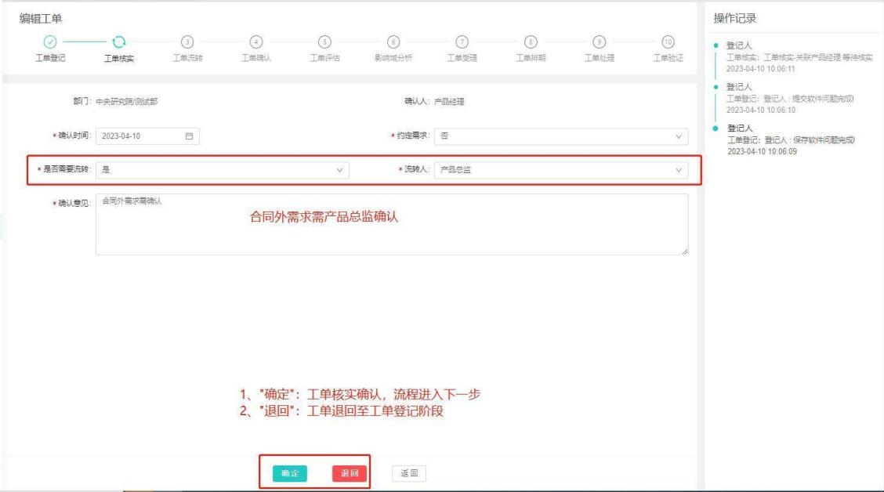Image resolution: width=884 pixels, height=492 pixels.
Task: Click step 10 工单验证 circle
Action: (667, 42)
